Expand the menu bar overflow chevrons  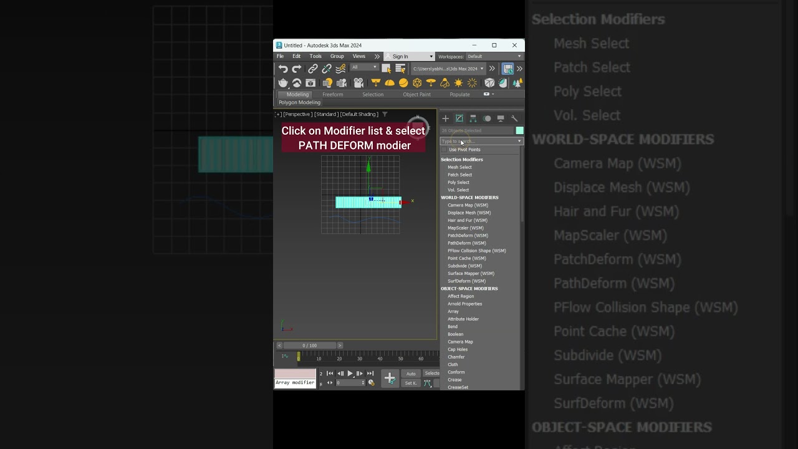click(377, 56)
